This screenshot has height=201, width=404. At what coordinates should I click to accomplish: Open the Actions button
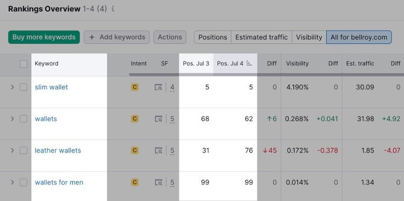[170, 37]
